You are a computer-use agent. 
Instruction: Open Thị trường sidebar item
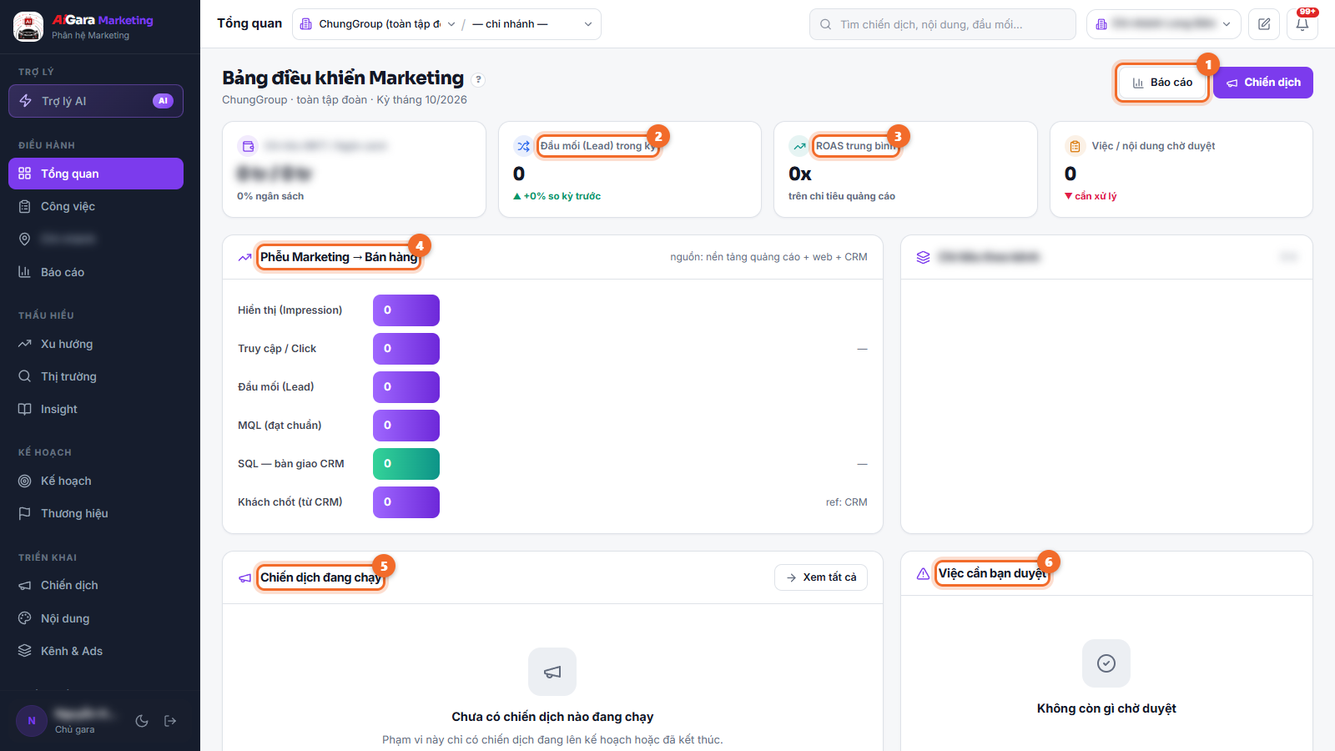click(96, 376)
